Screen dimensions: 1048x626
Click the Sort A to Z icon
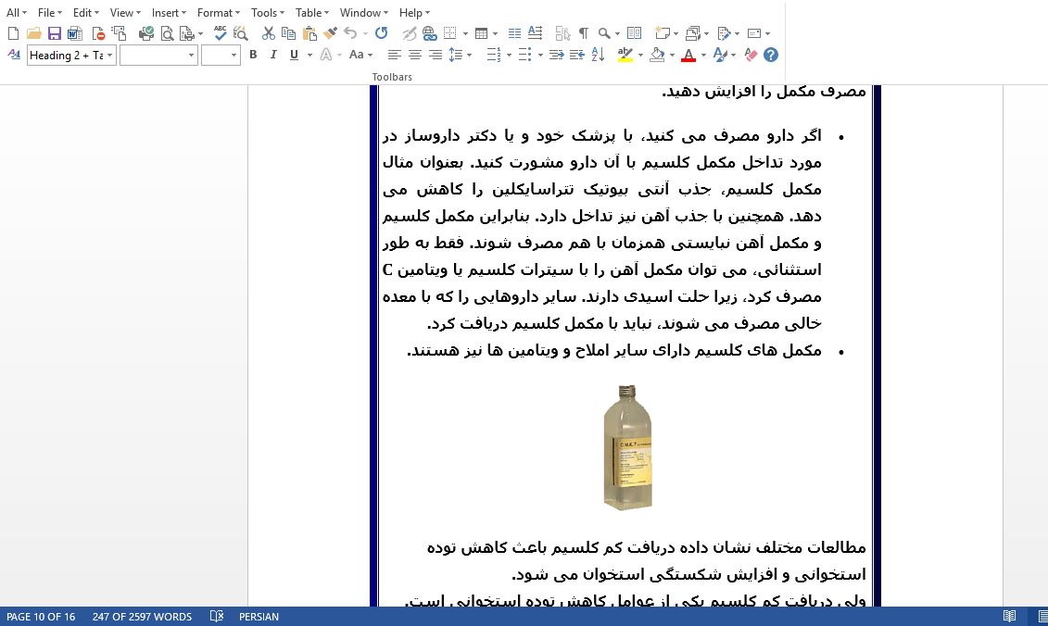click(598, 56)
